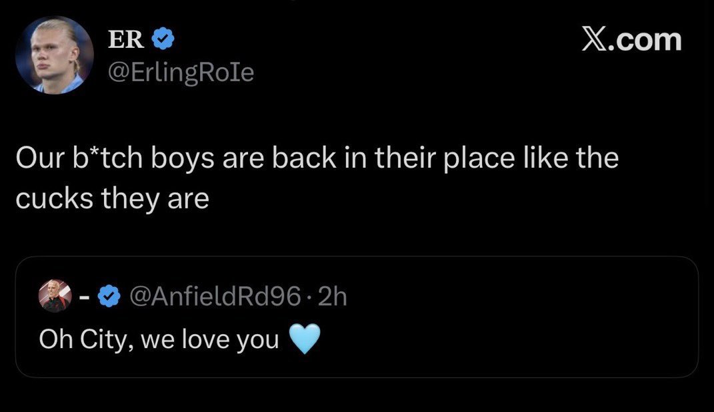714x412 pixels.
Task: Click the dash display name in quoted tweet
Action: click(x=84, y=298)
